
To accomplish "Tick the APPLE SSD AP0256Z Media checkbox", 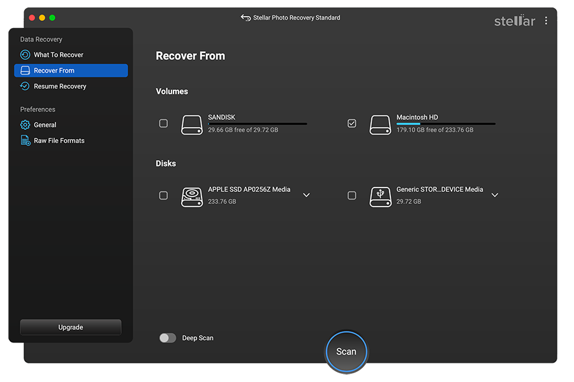I will tap(163, 195).
